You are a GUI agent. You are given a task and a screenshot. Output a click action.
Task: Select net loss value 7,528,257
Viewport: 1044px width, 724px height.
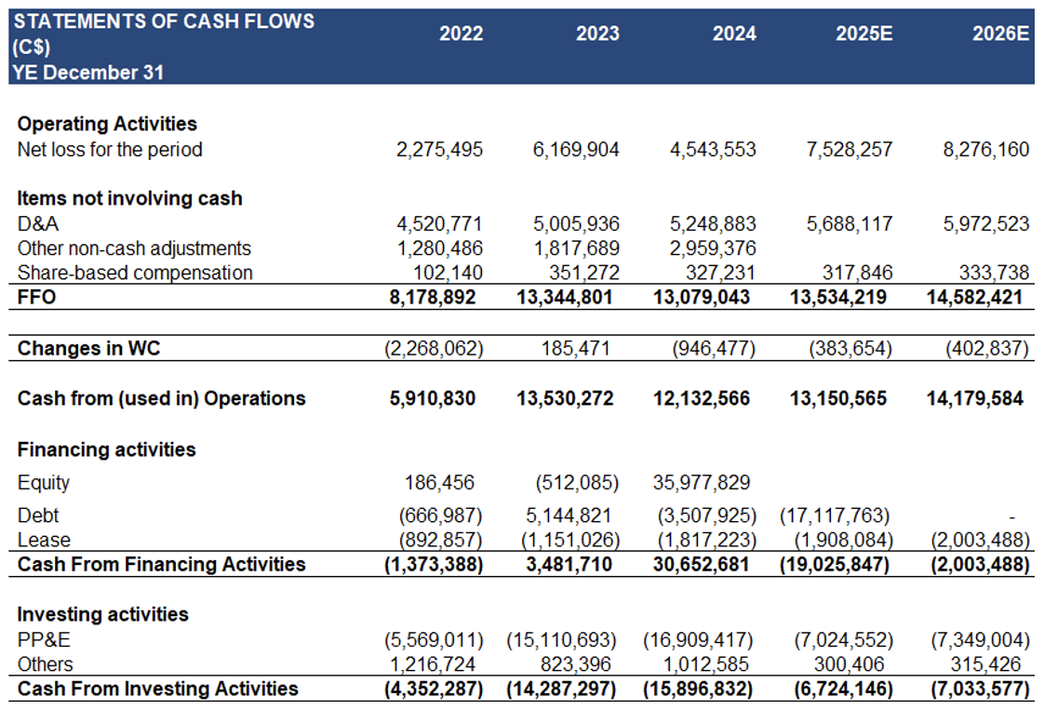click(849, 149)
